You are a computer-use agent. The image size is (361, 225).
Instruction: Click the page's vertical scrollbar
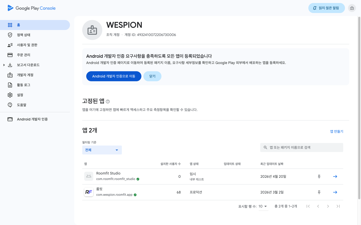(x=359, y=107)
